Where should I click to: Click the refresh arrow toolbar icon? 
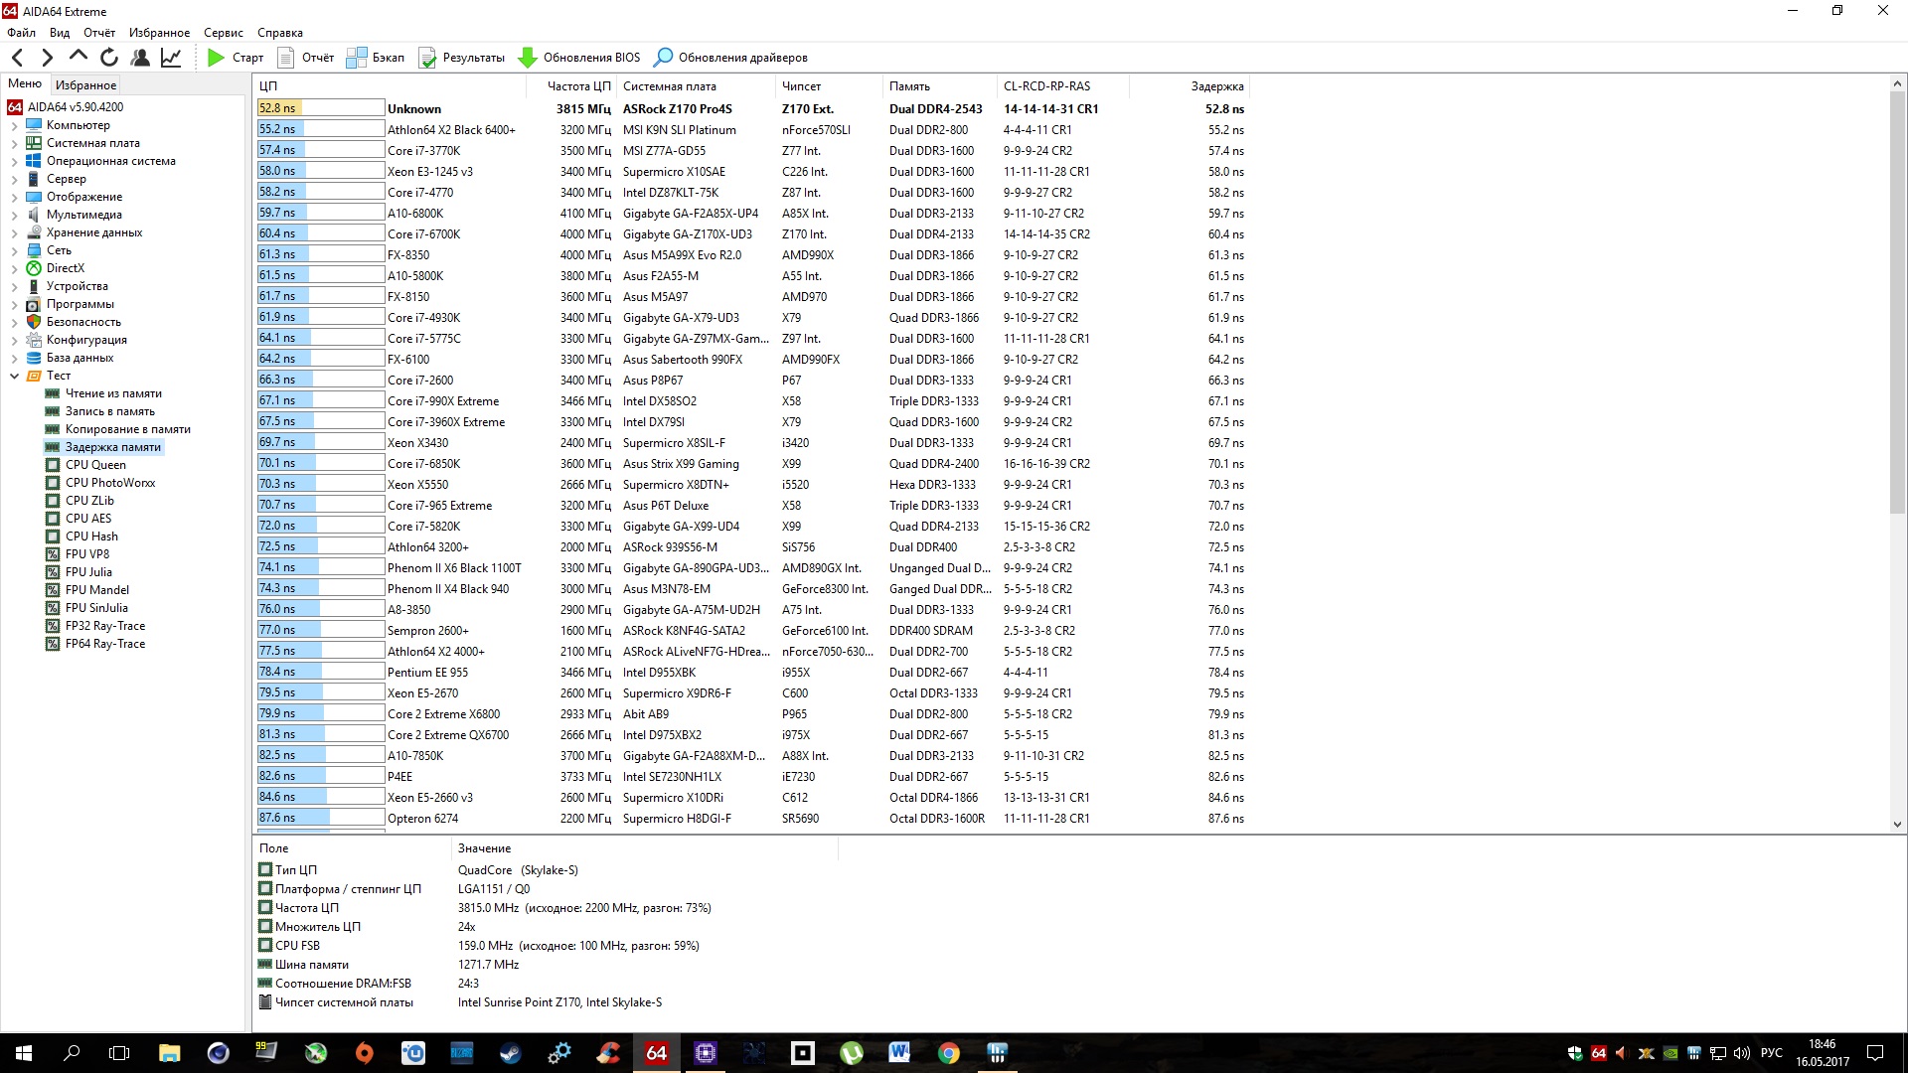click(x=109, y=58)
